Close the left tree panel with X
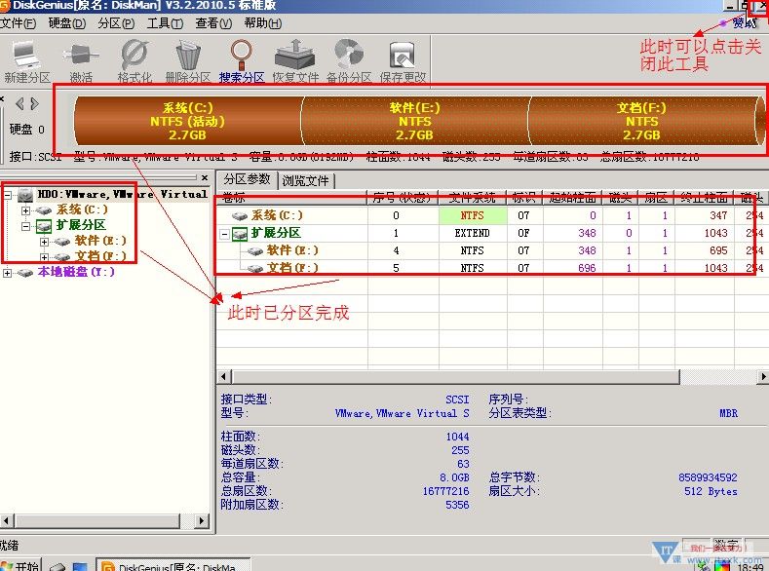The image size is (769, 571). [205, 177]
